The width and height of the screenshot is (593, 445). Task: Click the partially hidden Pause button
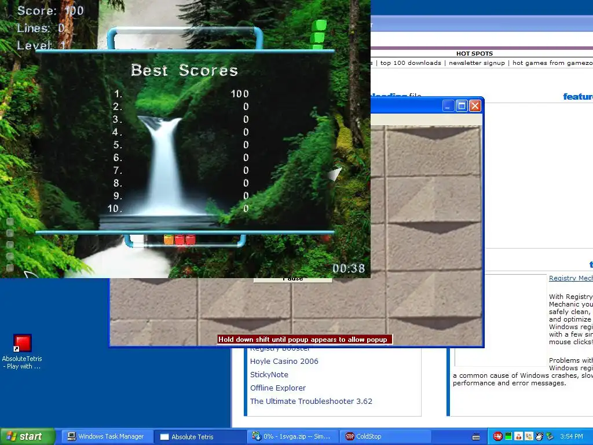click(292, 280)
